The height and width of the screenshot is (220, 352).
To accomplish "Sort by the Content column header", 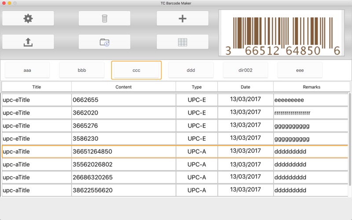I will tap(124, 87).
